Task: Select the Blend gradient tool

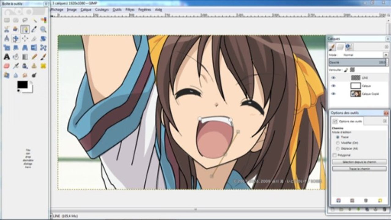Action: (x=25, y=57)
